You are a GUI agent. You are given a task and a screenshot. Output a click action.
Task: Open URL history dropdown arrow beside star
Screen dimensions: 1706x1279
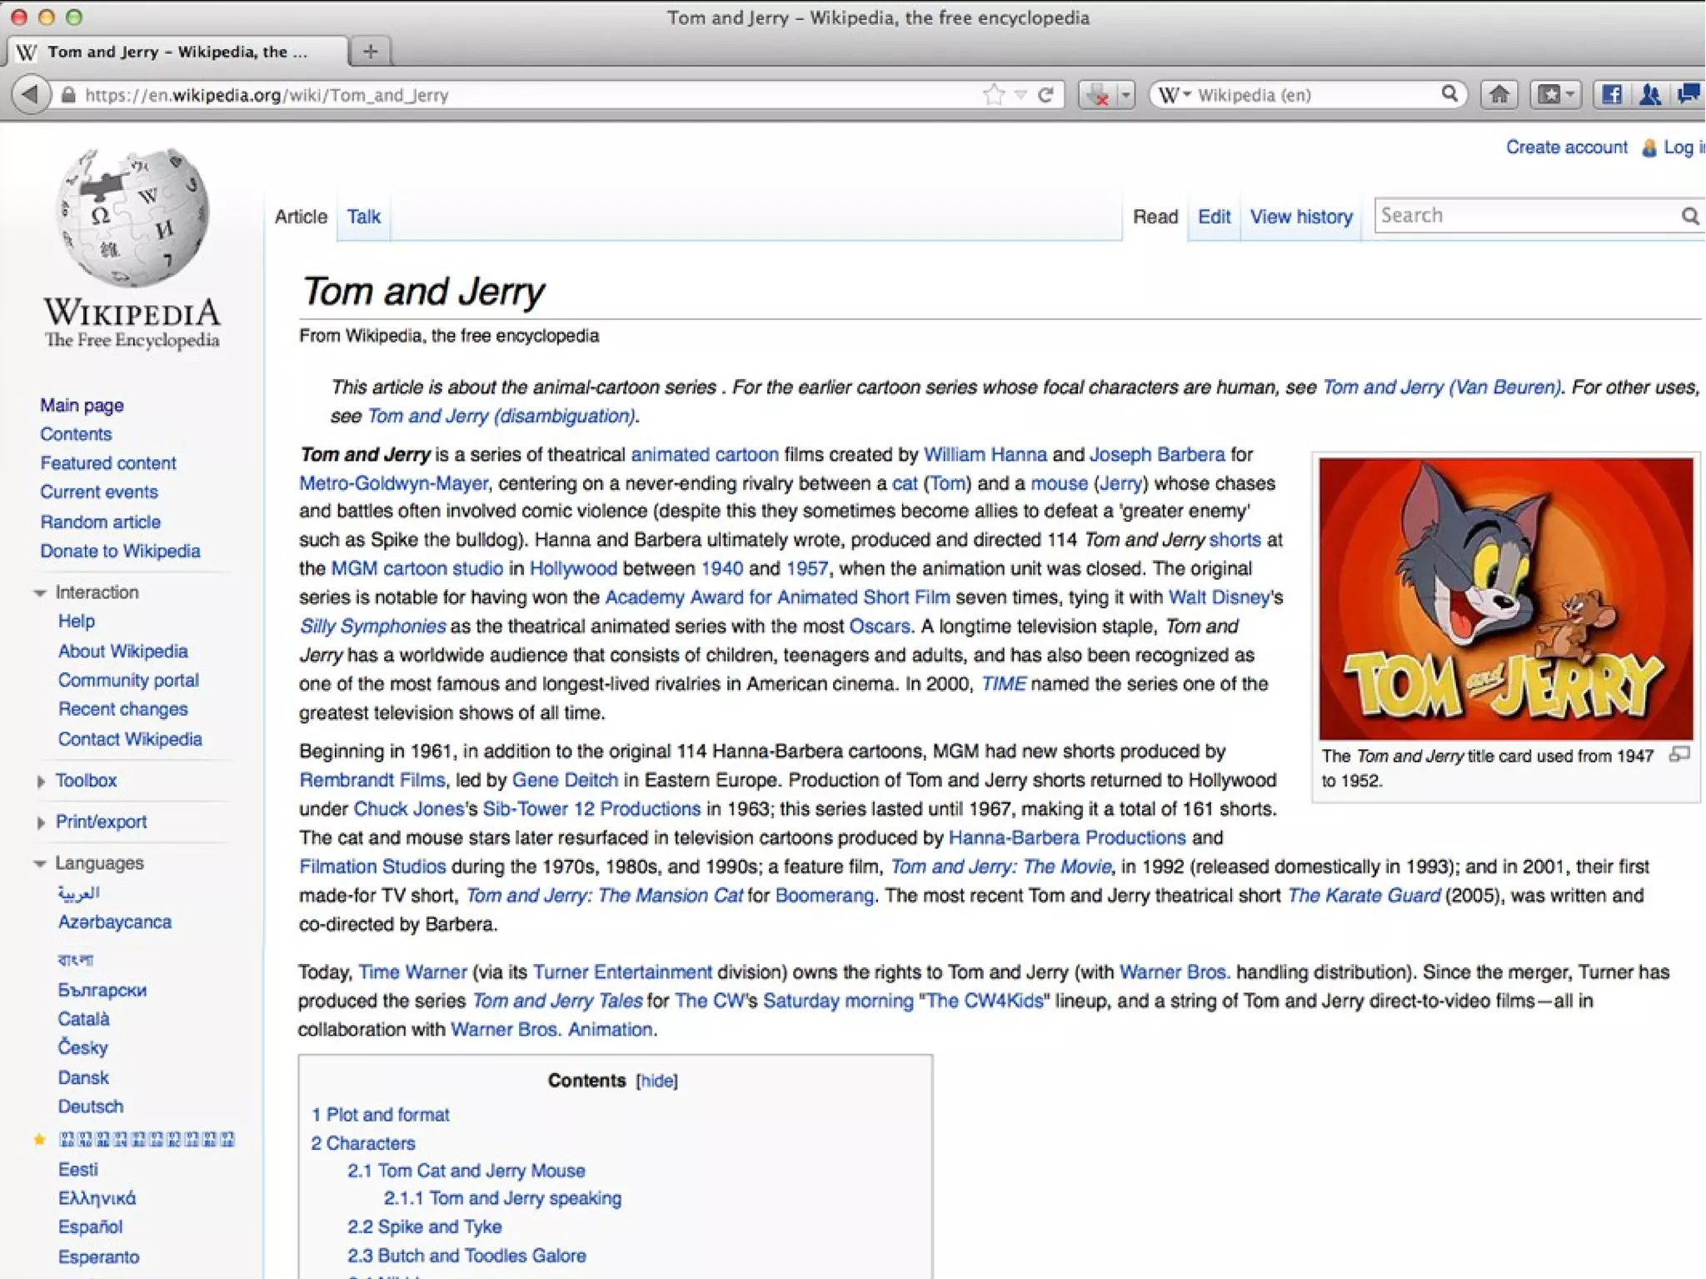pyautogui.click(x=1020, y=96)
